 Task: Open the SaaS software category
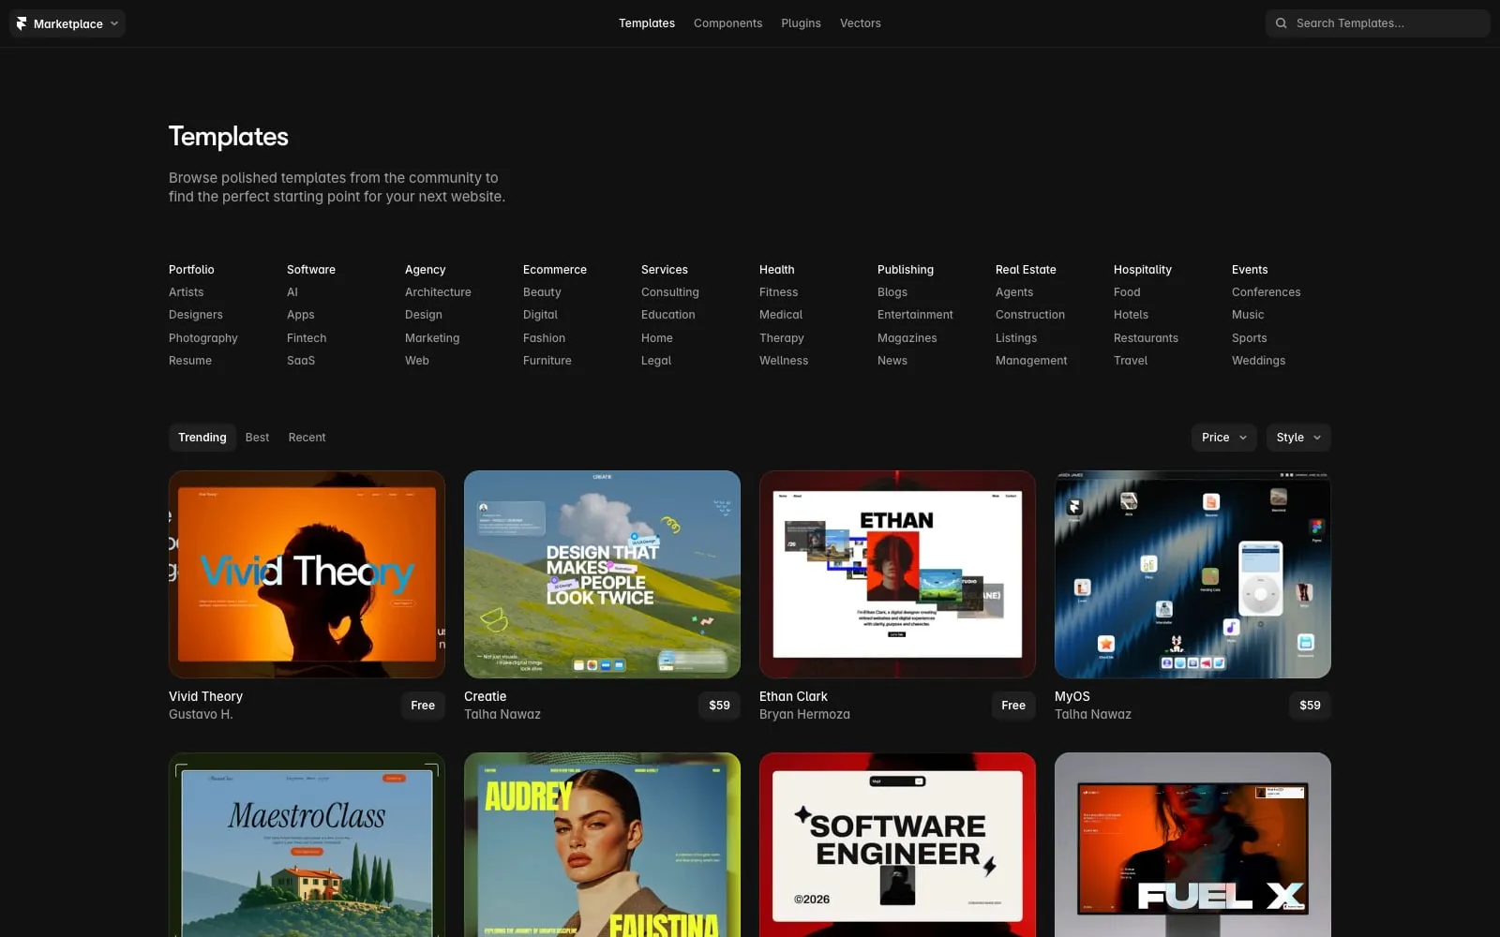pos(301,361)
